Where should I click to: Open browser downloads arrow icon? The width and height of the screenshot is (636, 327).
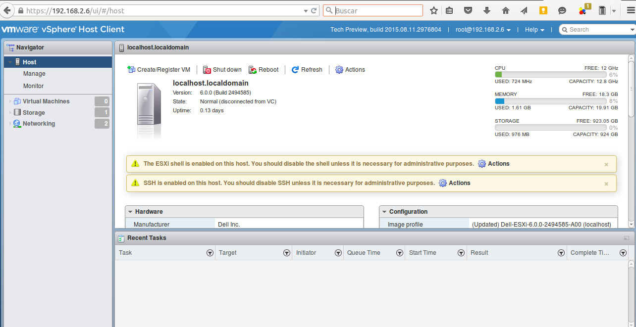point(487,10)
